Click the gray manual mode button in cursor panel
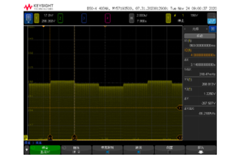This screenshot has width=232, height=161. pos(200,36)
